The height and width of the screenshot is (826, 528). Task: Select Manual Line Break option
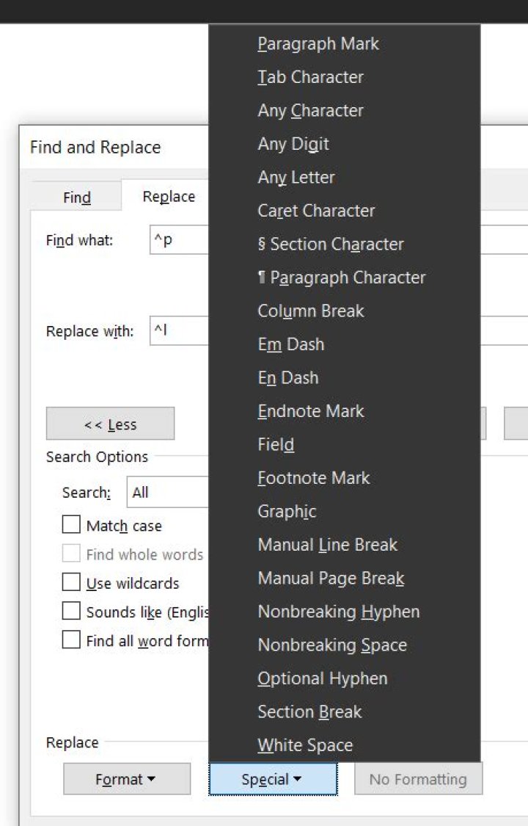[x=327, y=545]
